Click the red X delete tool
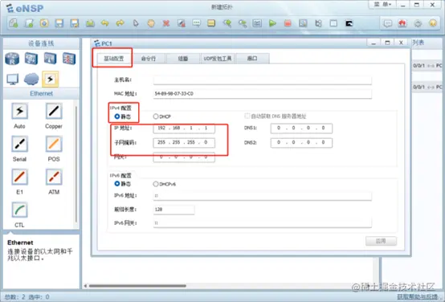The image size is (445, 302). 166,23
